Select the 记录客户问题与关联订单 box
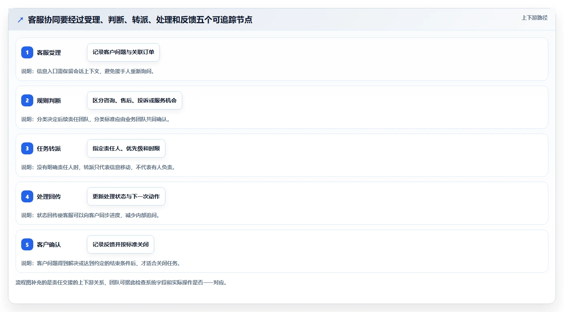 [x=123, y=52]
